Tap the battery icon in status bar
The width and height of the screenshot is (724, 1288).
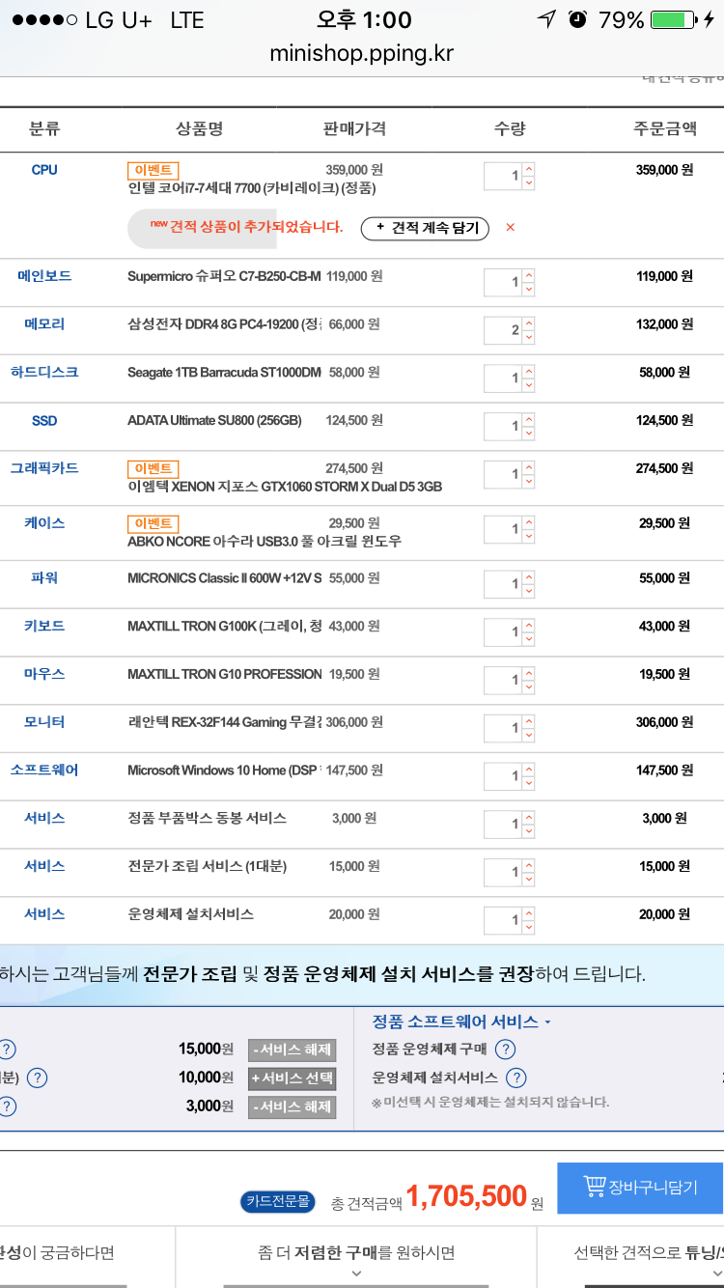(675, 19)
